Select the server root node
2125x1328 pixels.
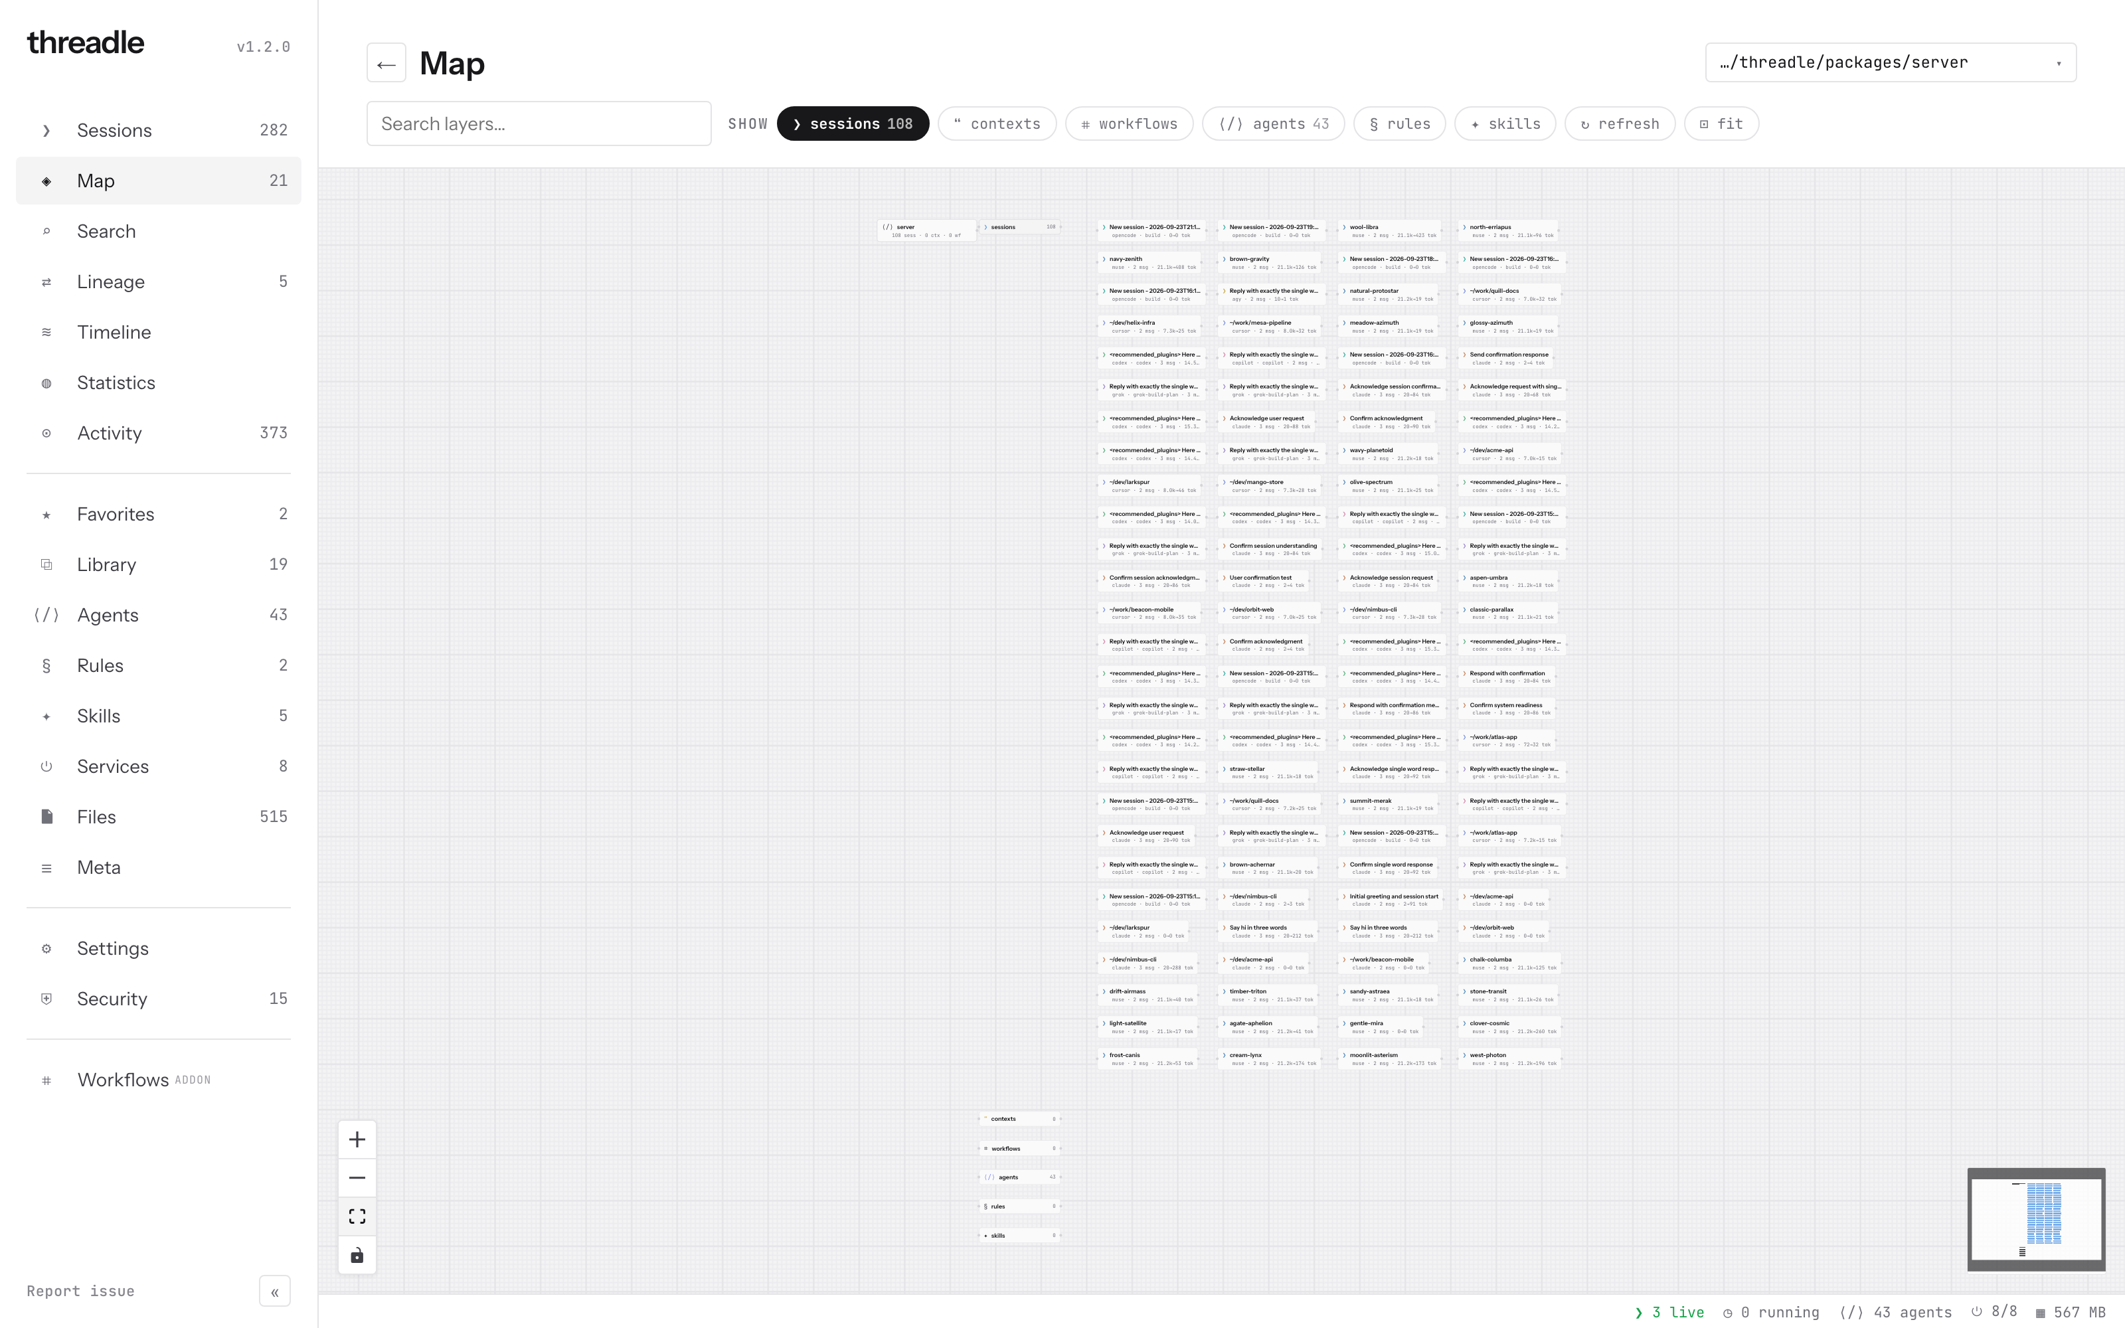926,231
